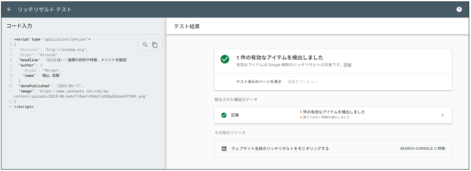Click the リッチリザルト テスト title
Image resolution: width=471 pixels, height=171 pixels.
(x=45, y=9)
